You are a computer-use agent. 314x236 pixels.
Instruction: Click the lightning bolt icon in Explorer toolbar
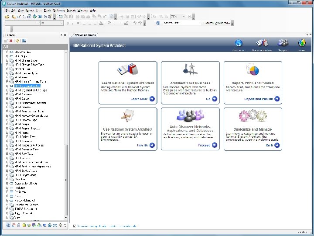click(17, 41)
